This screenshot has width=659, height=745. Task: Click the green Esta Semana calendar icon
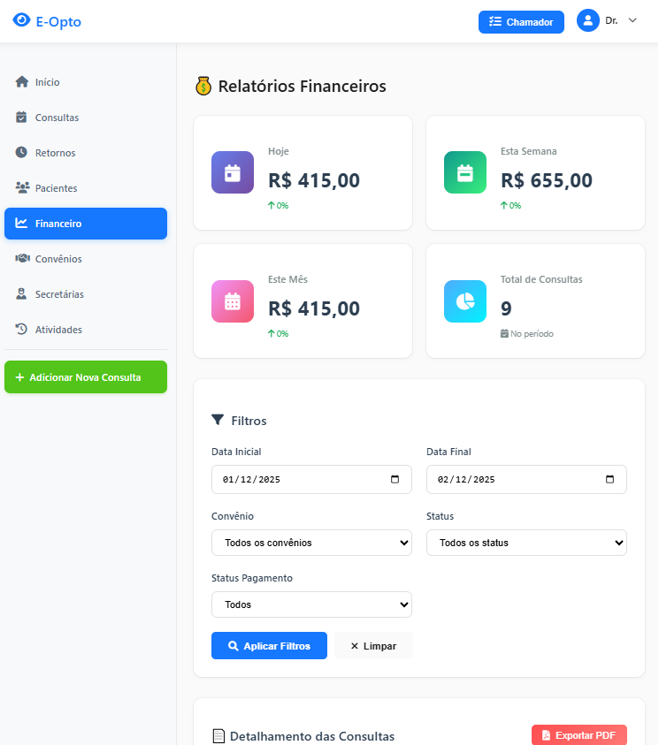point(465,172)
